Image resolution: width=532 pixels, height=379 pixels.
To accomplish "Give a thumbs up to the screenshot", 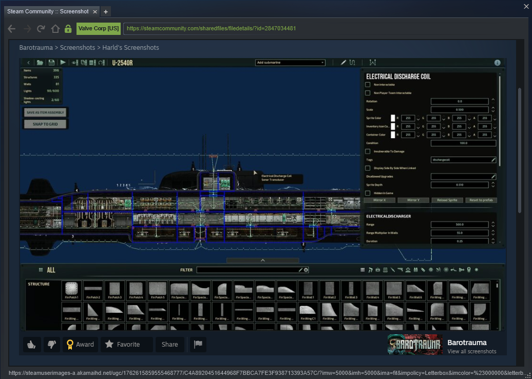I will tap(32, 345).
